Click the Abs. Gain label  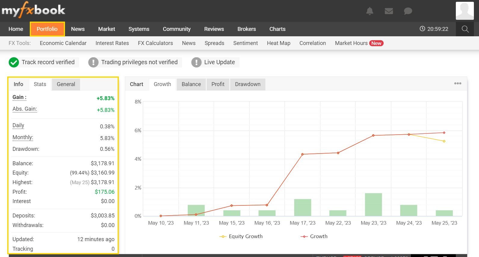[25, 109]
